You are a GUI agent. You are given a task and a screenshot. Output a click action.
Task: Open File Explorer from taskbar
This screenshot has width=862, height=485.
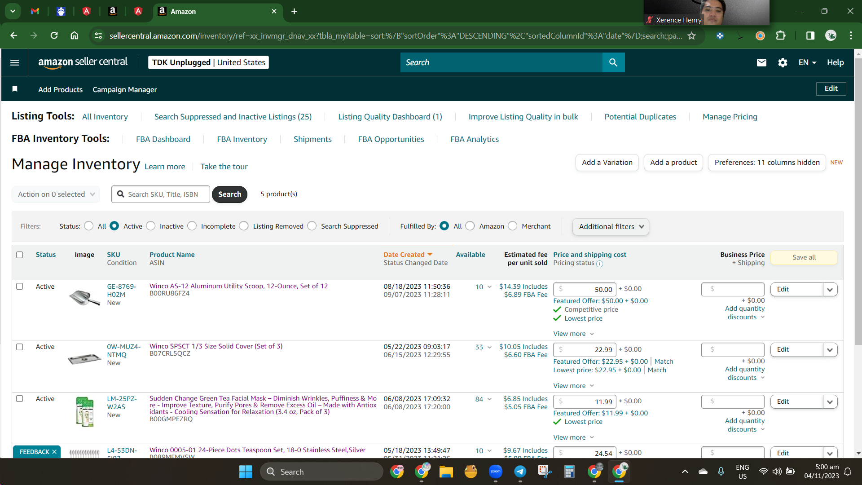[446, 472]
